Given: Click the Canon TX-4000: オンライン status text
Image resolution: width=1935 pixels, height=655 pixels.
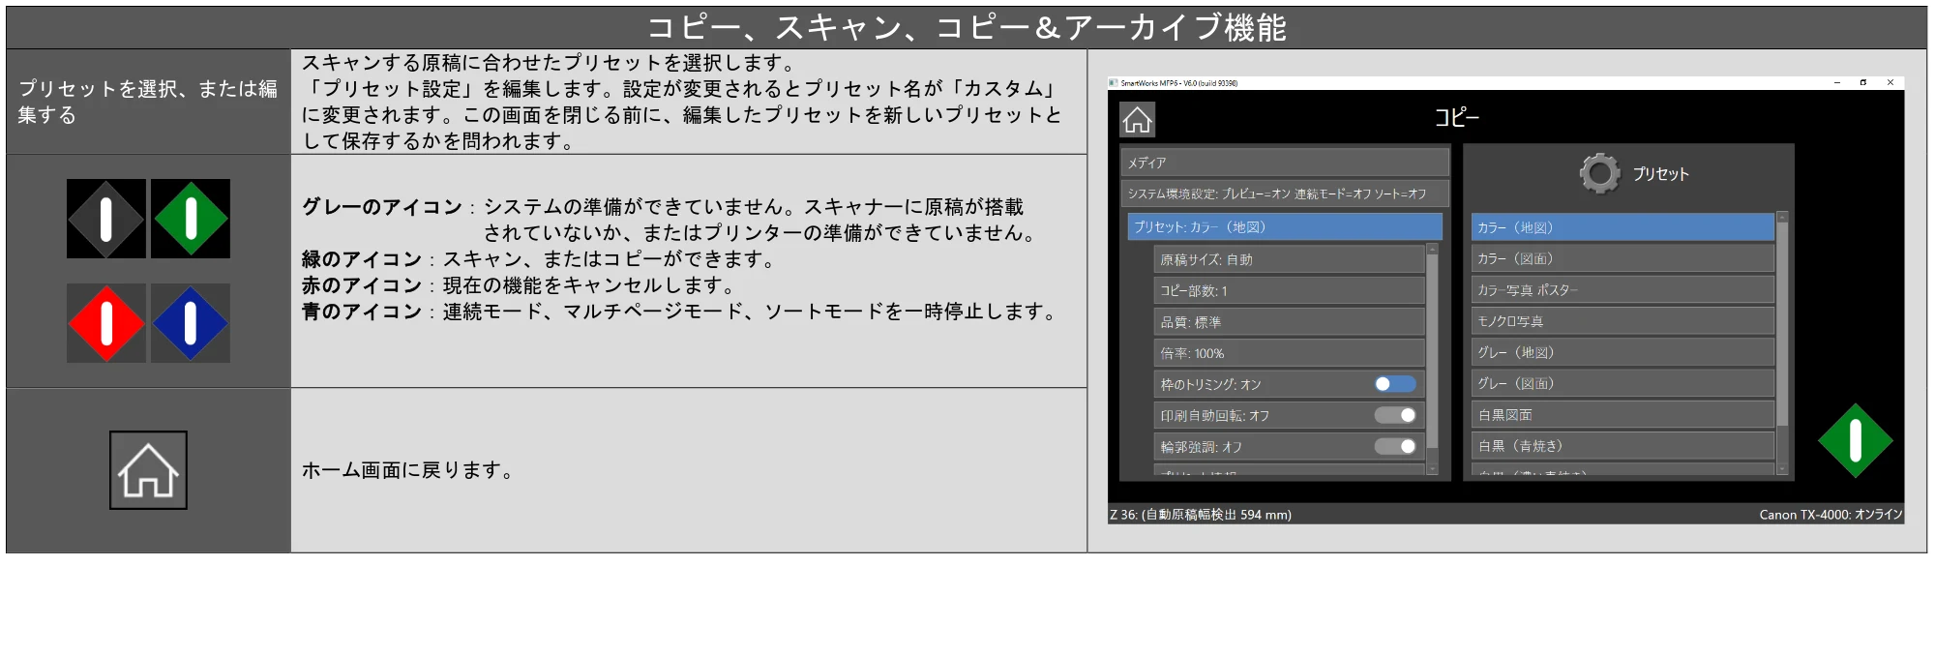Looking at the screenshot, I should [1831, 515].
